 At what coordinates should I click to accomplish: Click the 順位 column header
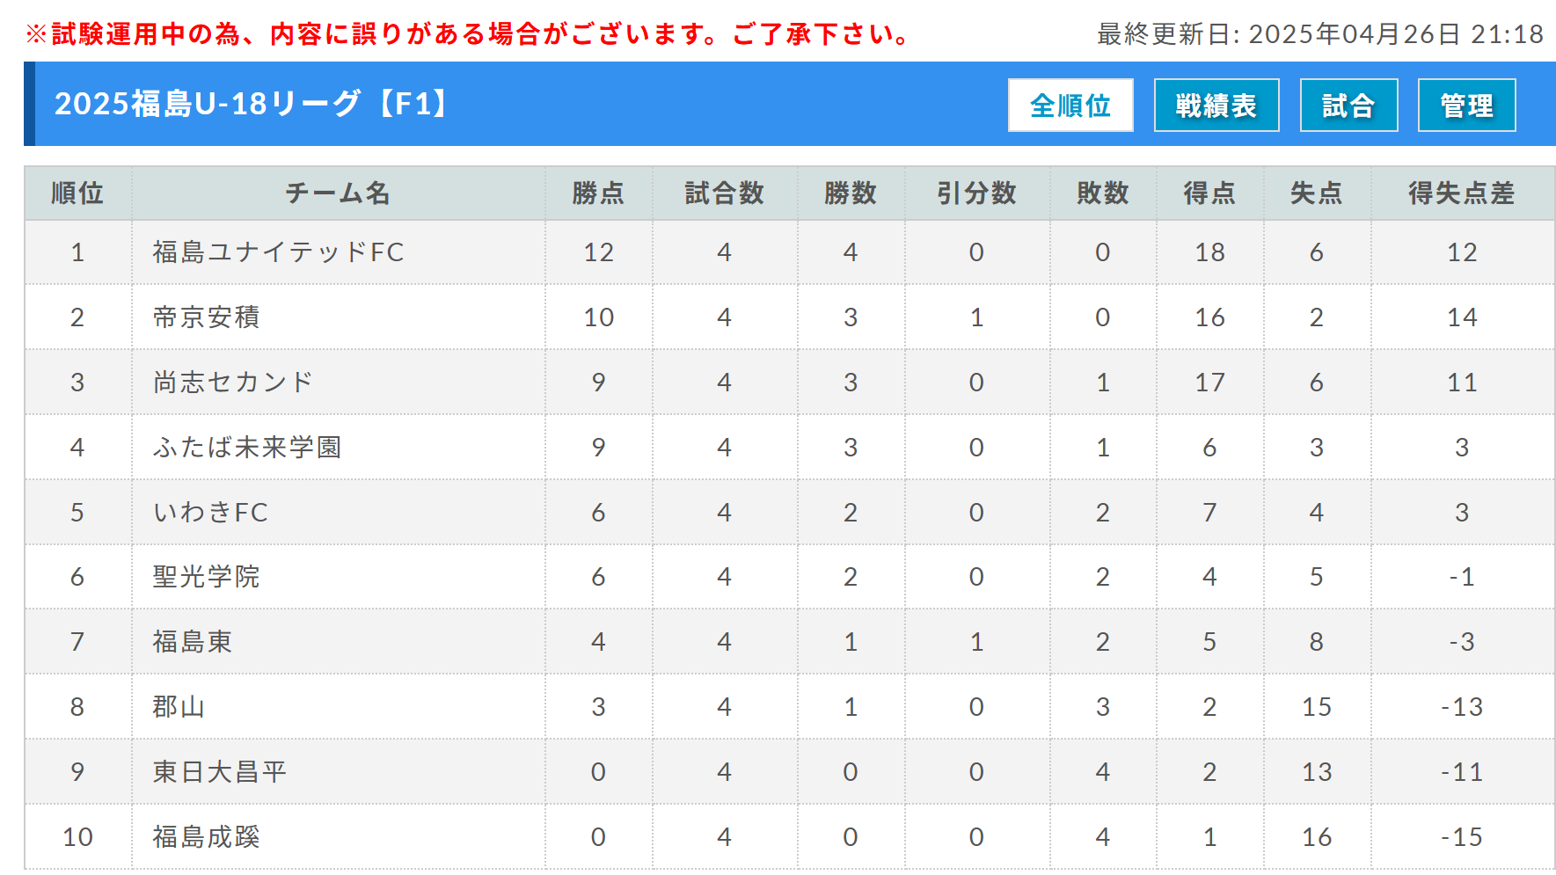tap(77, 193)
